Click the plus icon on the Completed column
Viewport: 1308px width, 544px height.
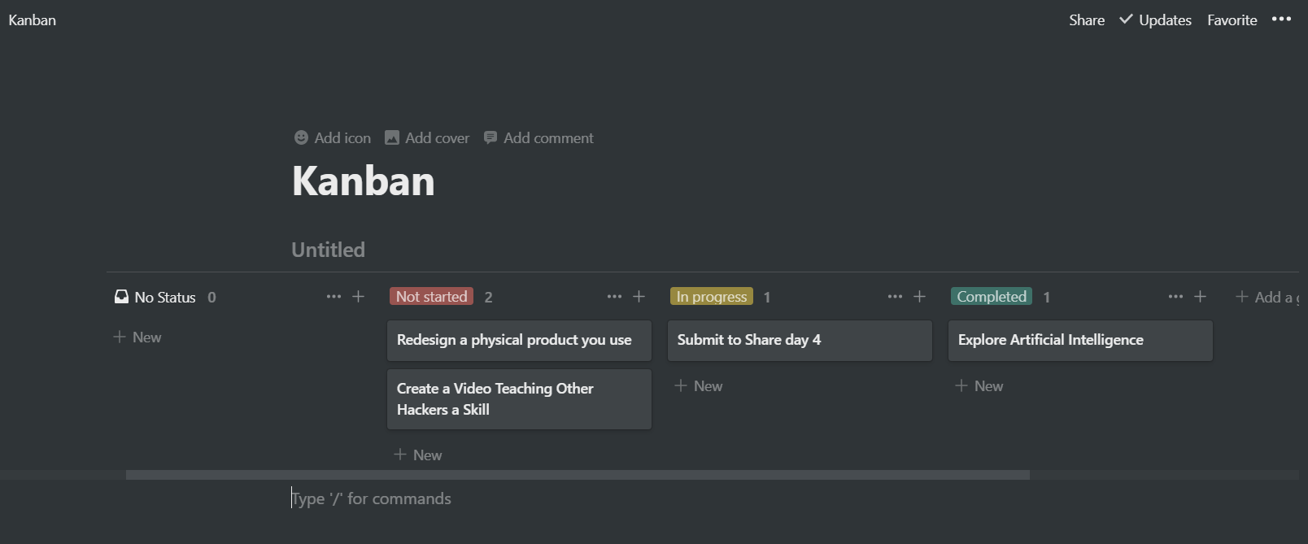(x=1201, y=296)
